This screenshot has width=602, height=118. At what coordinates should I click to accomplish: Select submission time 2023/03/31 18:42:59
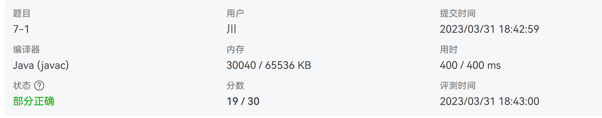(490, 29)
